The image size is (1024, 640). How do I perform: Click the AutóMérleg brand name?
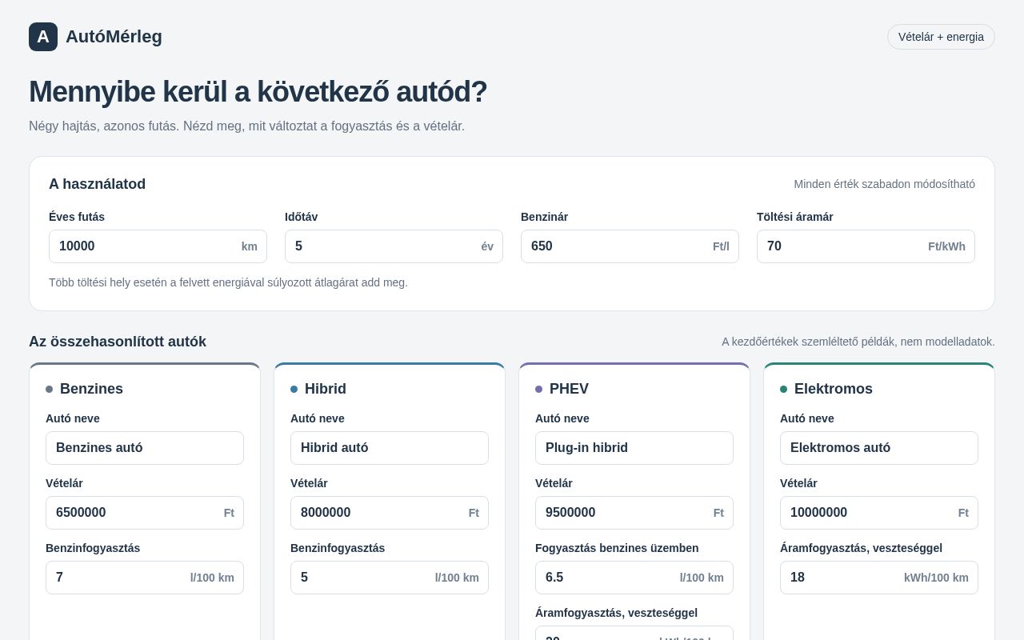[114, 37]
